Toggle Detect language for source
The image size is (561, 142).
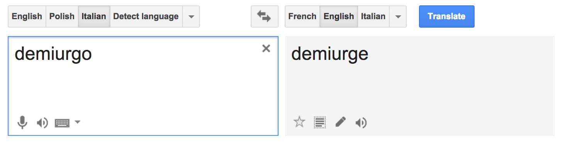pos(146,17)
